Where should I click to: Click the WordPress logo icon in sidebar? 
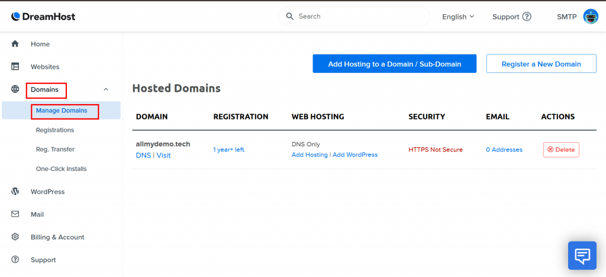tap(15, 191)
